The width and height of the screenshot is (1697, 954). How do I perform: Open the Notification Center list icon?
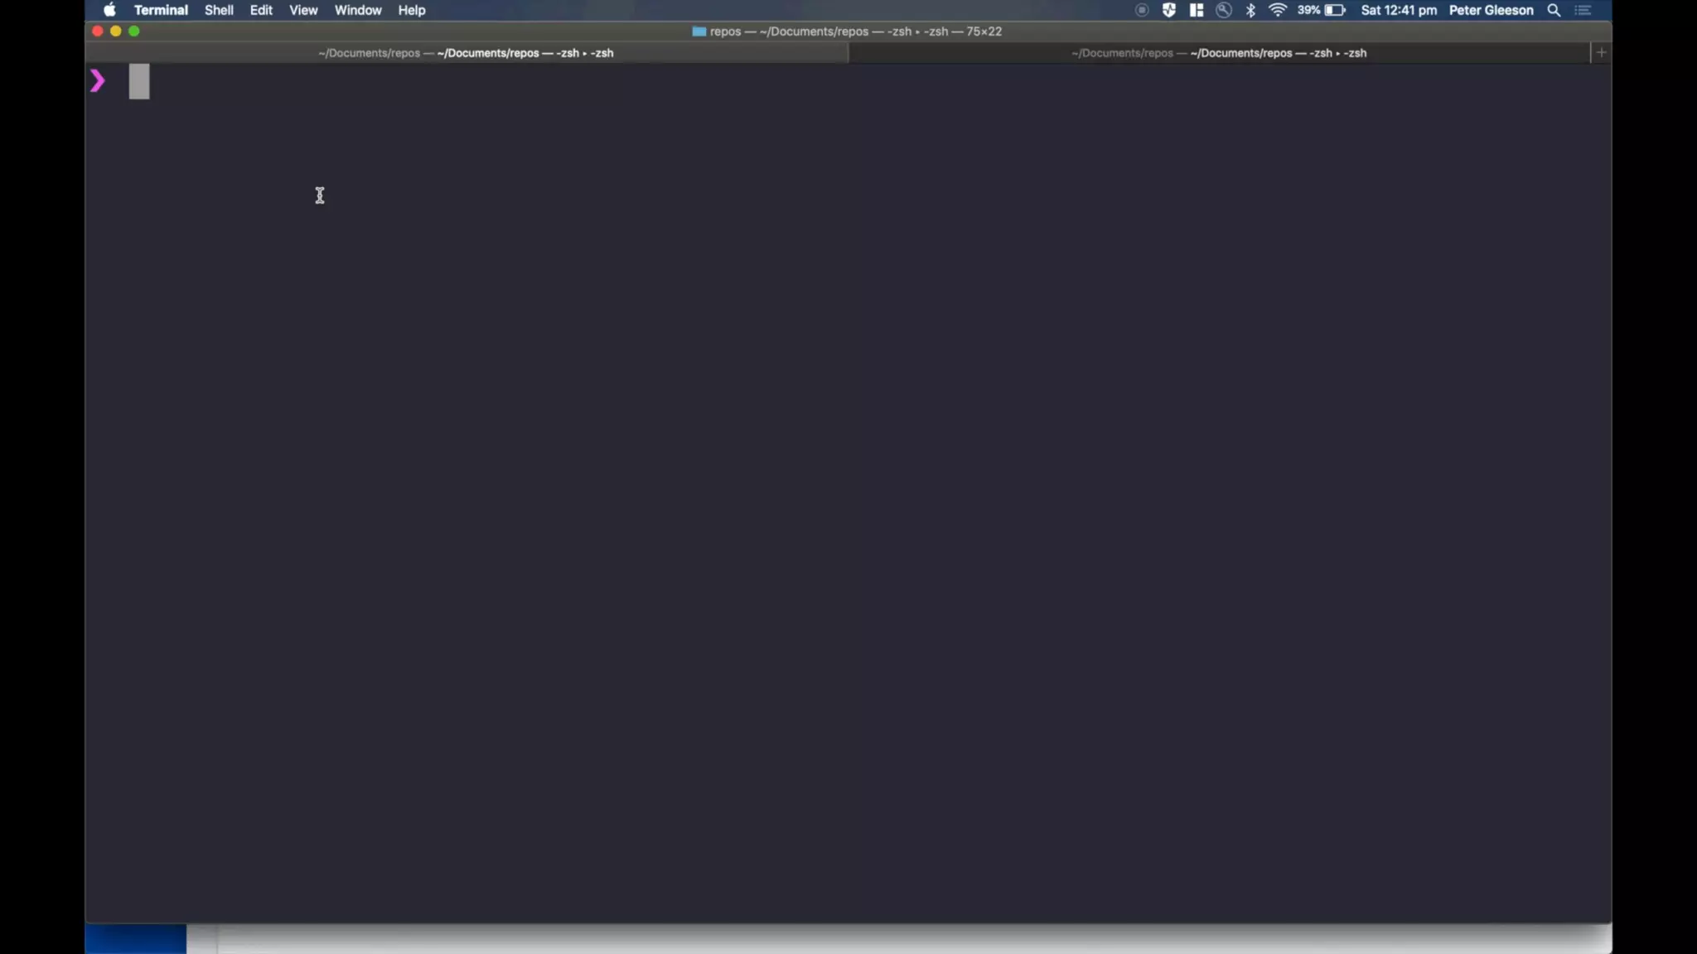(1583, 10)
